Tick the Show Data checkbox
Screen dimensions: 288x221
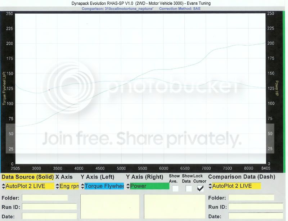coord(189,188)
